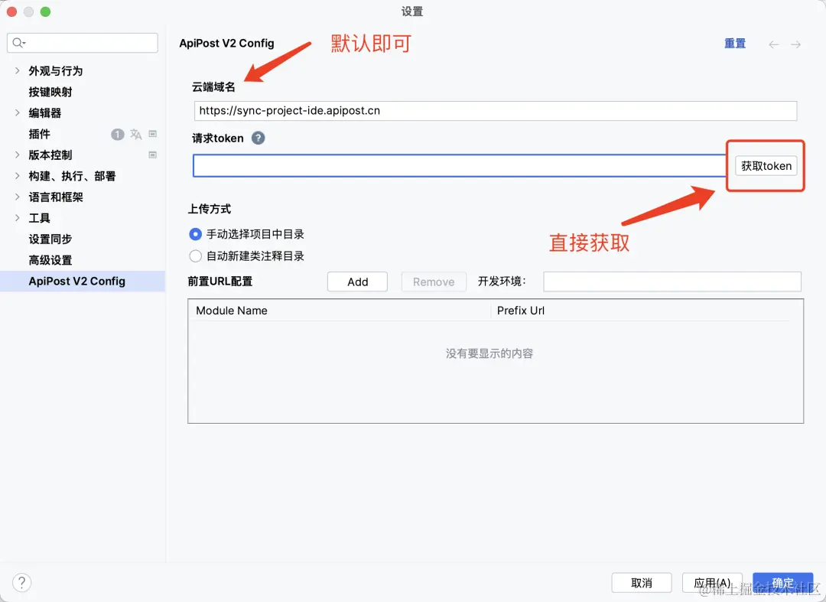
Task: Expand the 构建、执行、部署 tree node
Action: (x=18, y=176)
